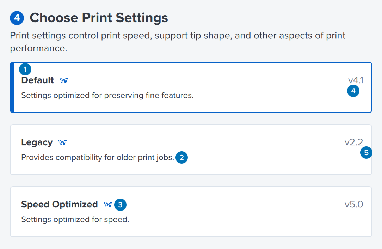Click the step 4 circle beside the heading
Image resolution: width=382 pixels, height=249 pixels.
pos(17,18)
